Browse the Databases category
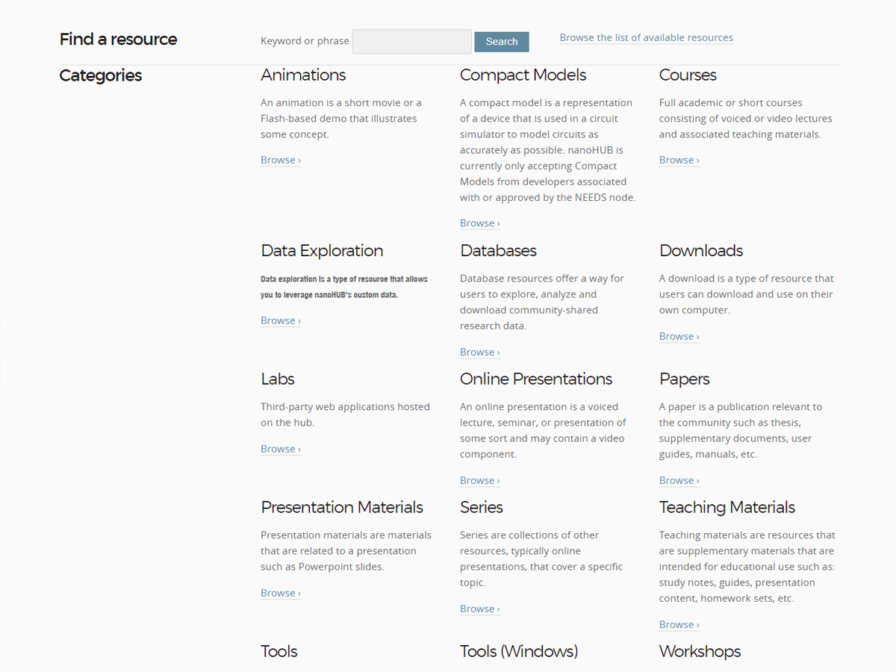This screenshot has width=896, height=672. pos(479,352)
